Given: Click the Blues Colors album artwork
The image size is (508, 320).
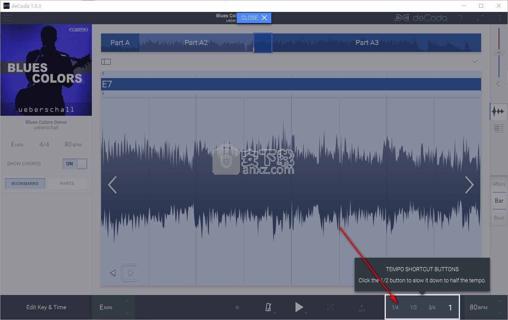Looking at the screenshot, I should [x=46, y=70].
